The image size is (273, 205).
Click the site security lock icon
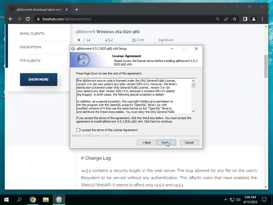(38, 19)
